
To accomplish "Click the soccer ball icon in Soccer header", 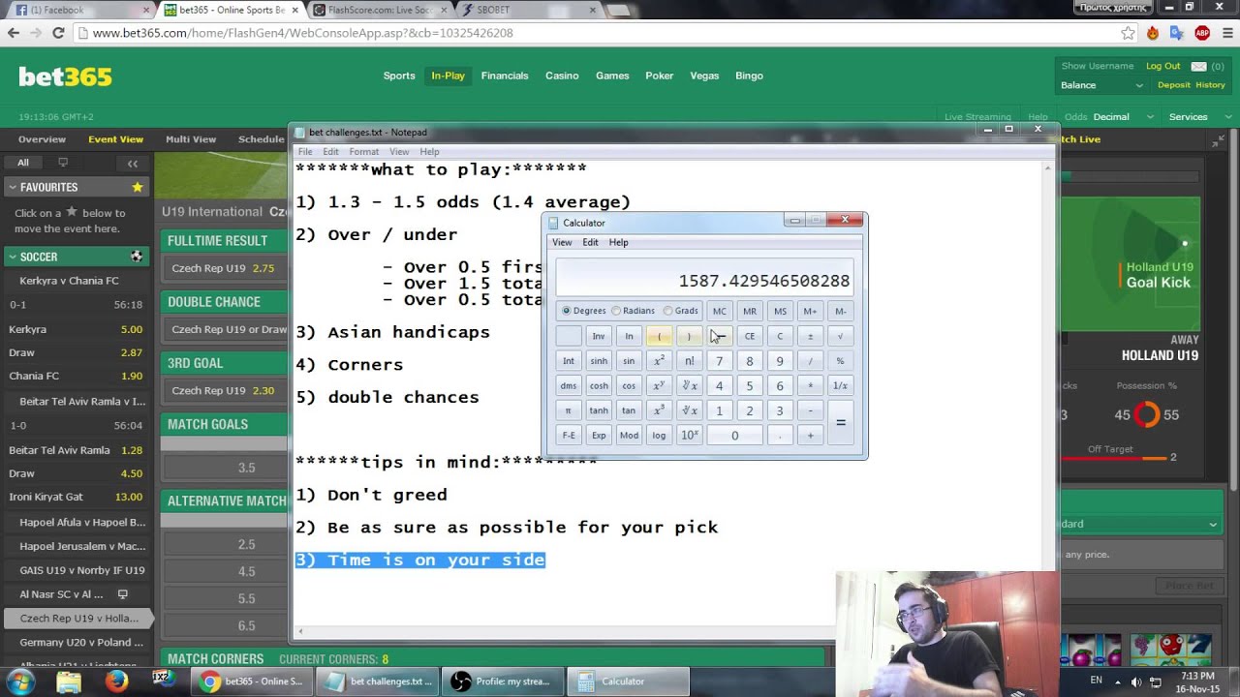I will click(x=137, y=257).
